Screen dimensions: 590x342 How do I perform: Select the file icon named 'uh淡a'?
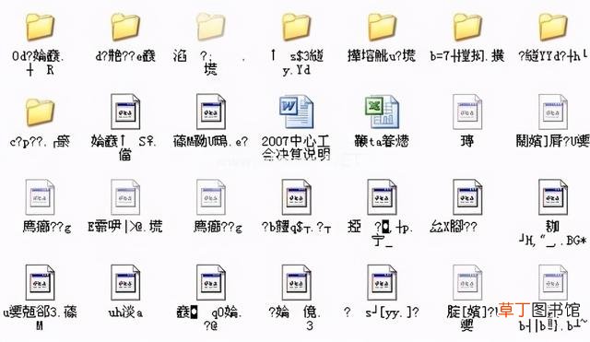tap(125, 283)
